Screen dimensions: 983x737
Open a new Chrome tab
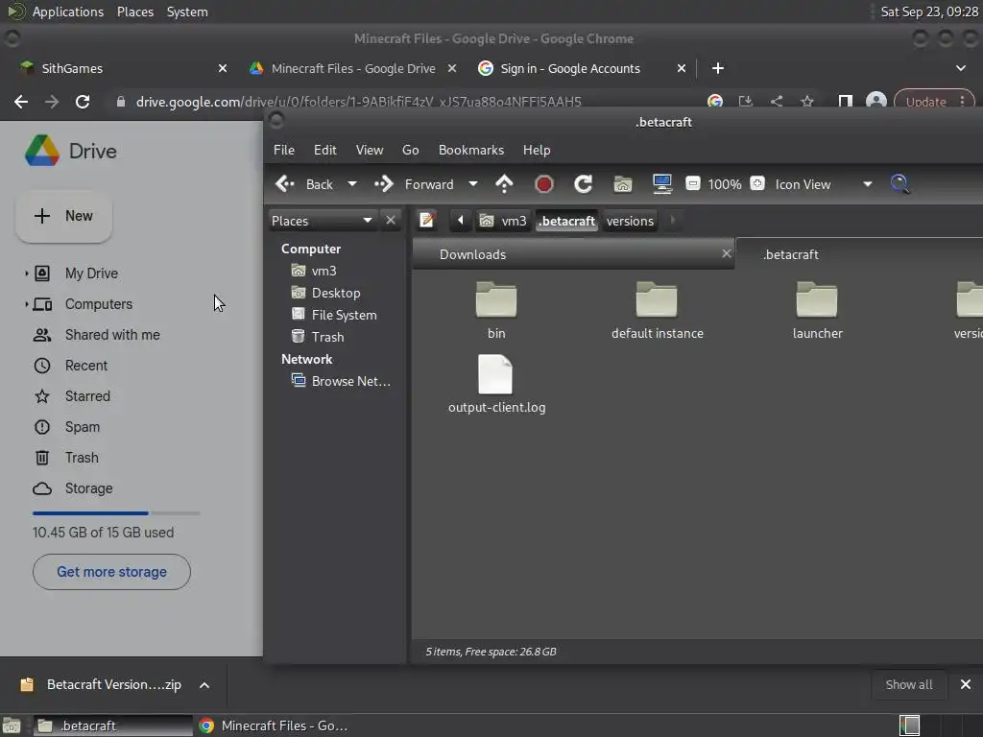(718, 68)
